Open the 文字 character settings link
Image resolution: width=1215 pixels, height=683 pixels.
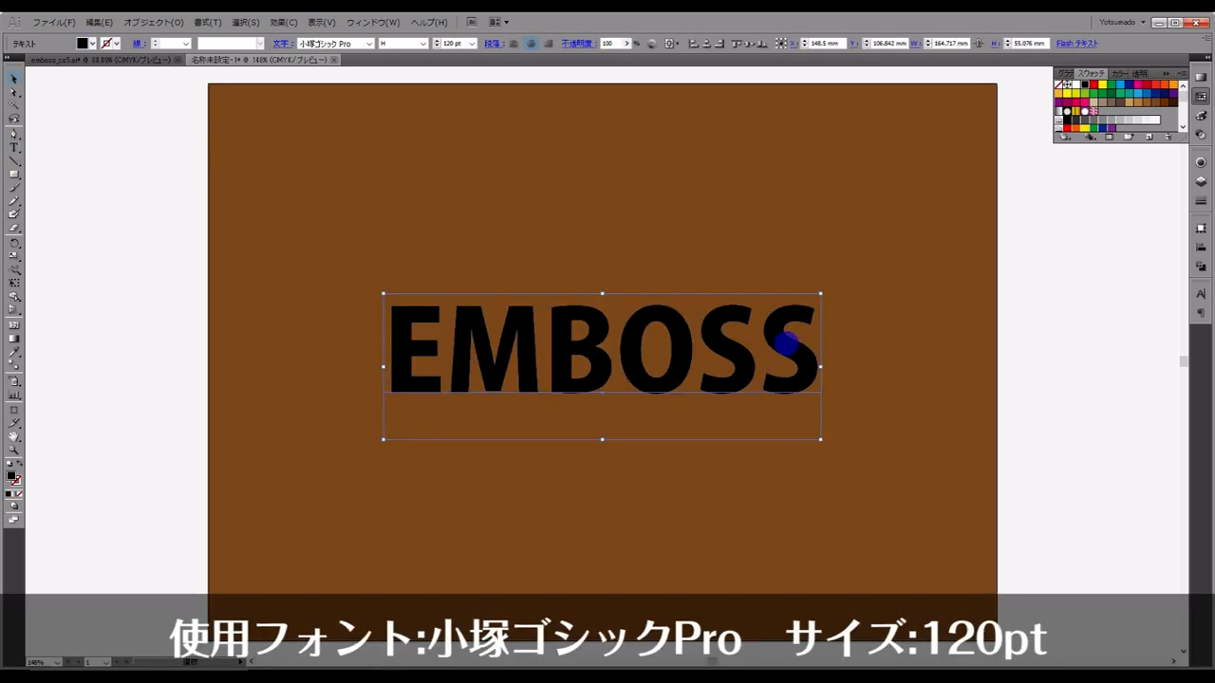click(x=282, y=43)
